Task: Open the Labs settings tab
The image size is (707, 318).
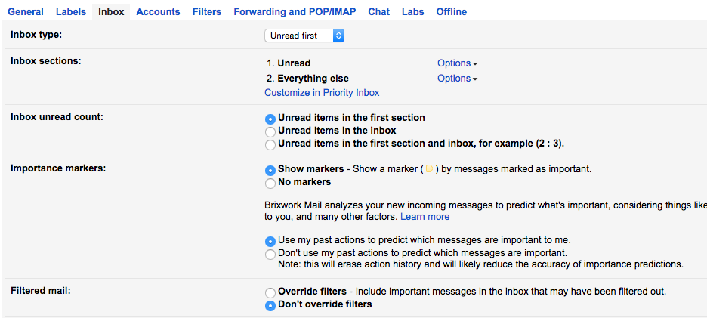Action: [412, 12]
